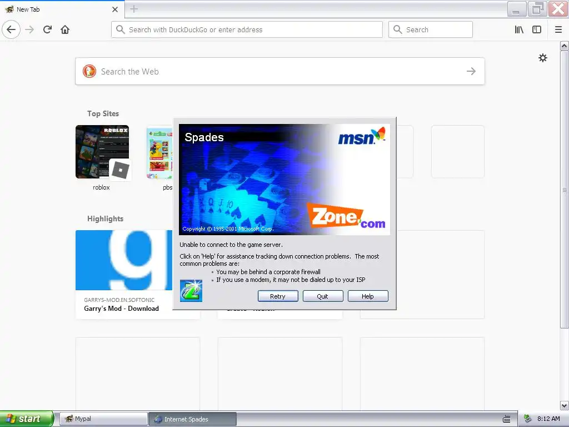Open the Garry's Mod - Download link
The height and width of the screenshot is (427, 569).
[121, 308]
